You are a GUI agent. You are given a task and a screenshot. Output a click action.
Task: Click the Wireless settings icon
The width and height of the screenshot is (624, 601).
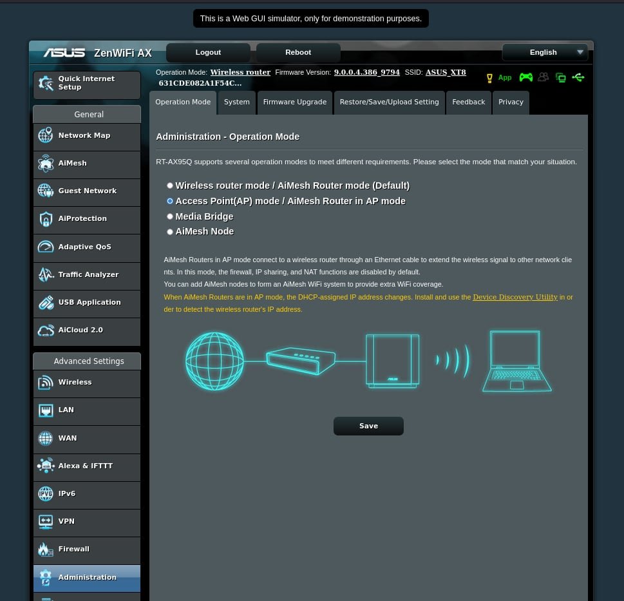click(x=45, y=382)
